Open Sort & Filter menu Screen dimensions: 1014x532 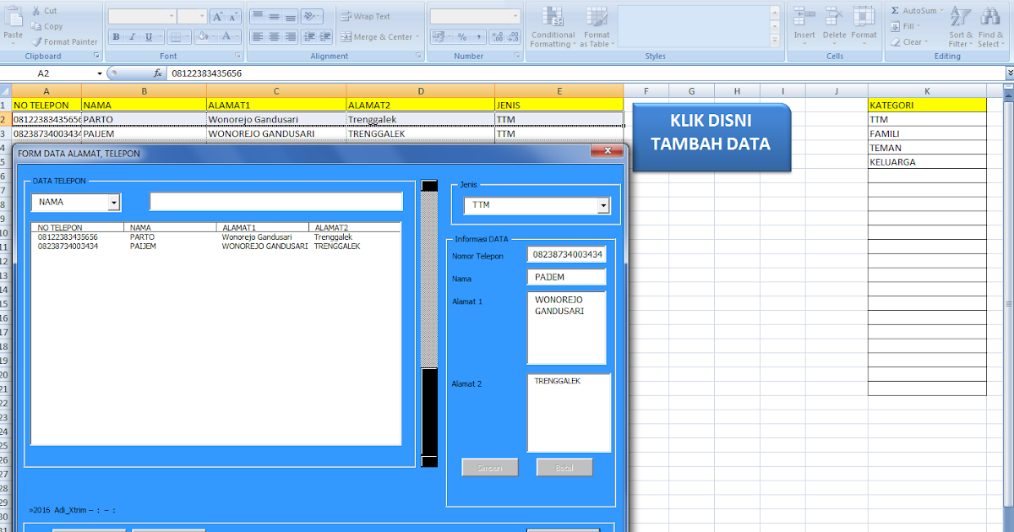pyautogui.click(x=960, y=27)
